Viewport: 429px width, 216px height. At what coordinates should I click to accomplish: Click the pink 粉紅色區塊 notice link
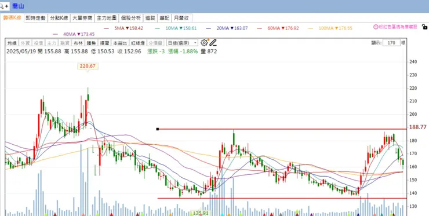tap(398, 27)
